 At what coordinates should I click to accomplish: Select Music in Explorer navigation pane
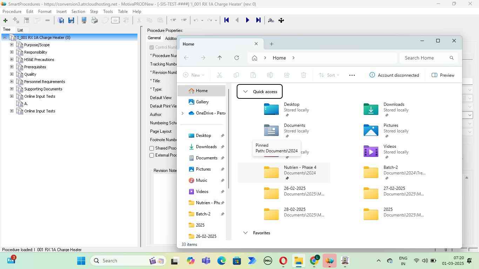201,180
